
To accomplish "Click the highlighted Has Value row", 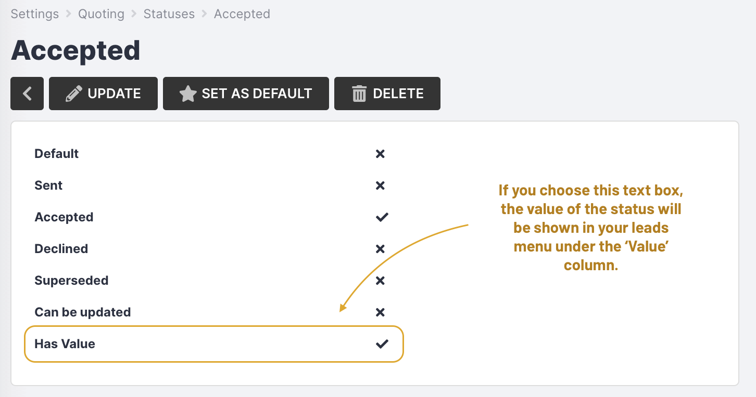I will point(213,343).
